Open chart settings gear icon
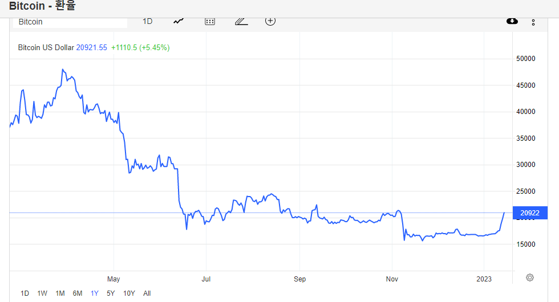Image resolution: width=559 pixels, height=302 pixels. (530, 277)
